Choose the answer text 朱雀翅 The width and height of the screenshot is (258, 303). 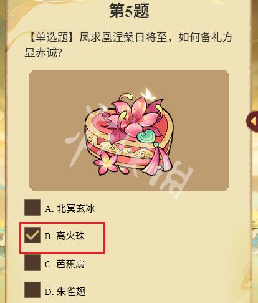pyautogui.click(x=71, y=291)
